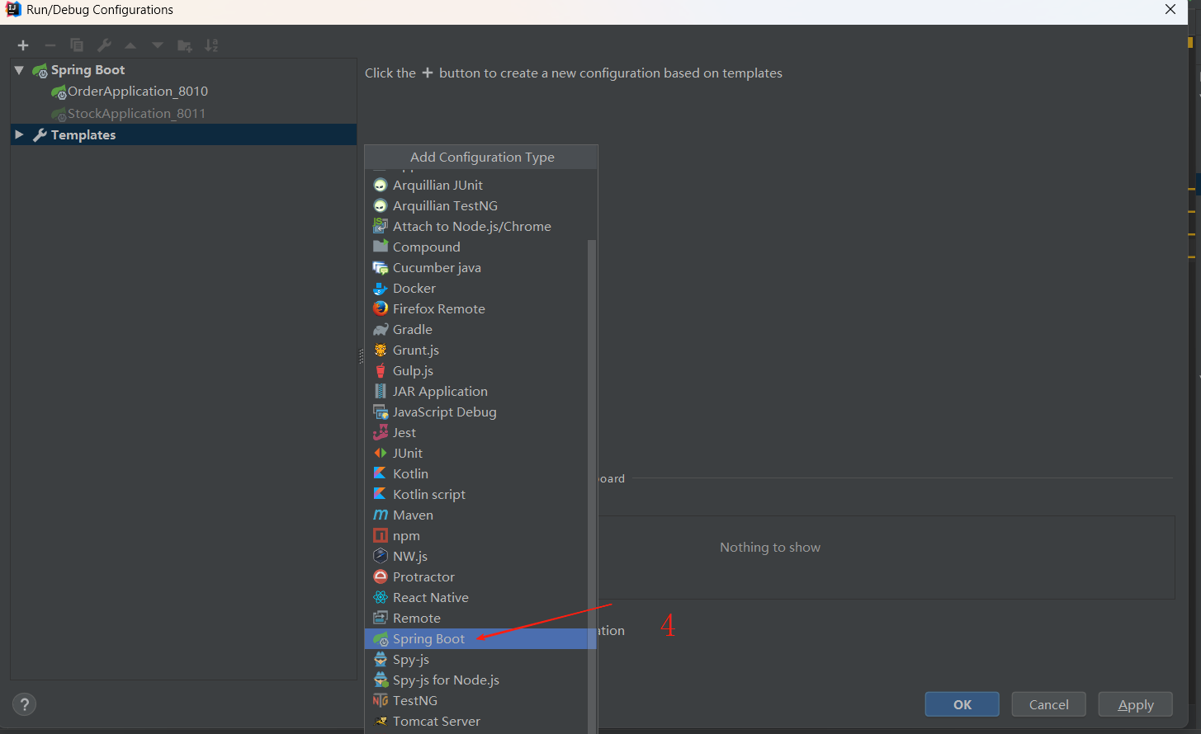This screenshot has height=734, width=1201.
Task: Click the Gradle elephant icon
Action: coord(381,329)
